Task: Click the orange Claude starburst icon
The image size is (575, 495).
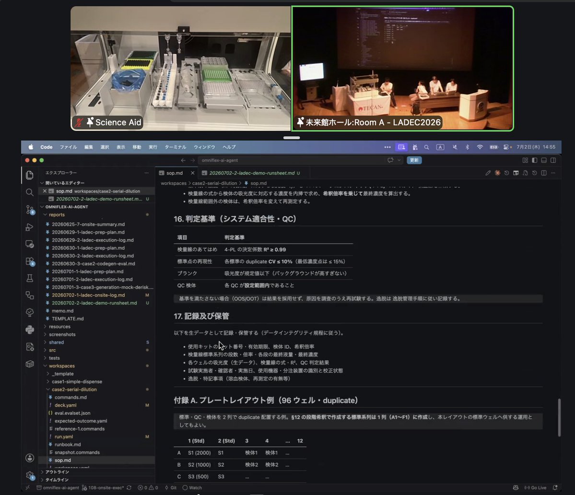Action: click(x=497, y=173)
